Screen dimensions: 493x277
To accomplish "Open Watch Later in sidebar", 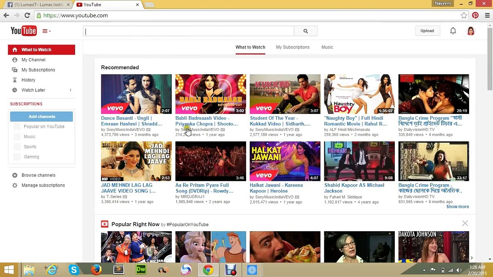I will (34, 90).
